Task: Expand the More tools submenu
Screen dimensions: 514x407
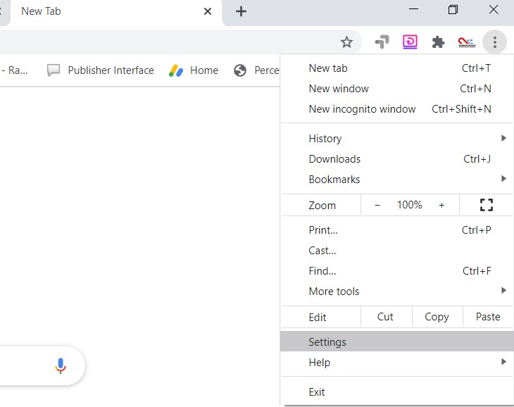Action: coord(396,292)
